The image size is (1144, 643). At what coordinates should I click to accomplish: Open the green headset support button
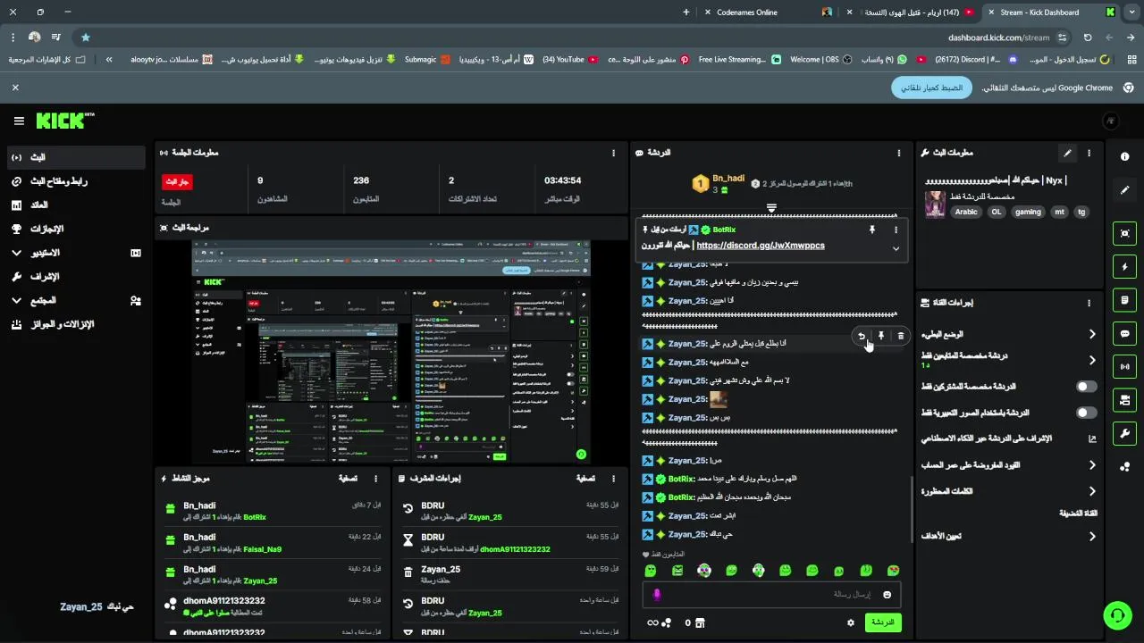coord(1116,615)
